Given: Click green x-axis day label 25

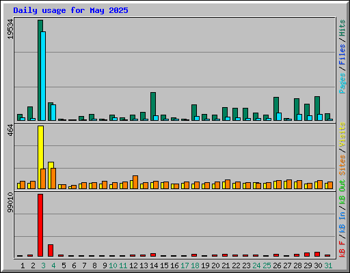Looking at the screenshot, I should pos(267,265).
